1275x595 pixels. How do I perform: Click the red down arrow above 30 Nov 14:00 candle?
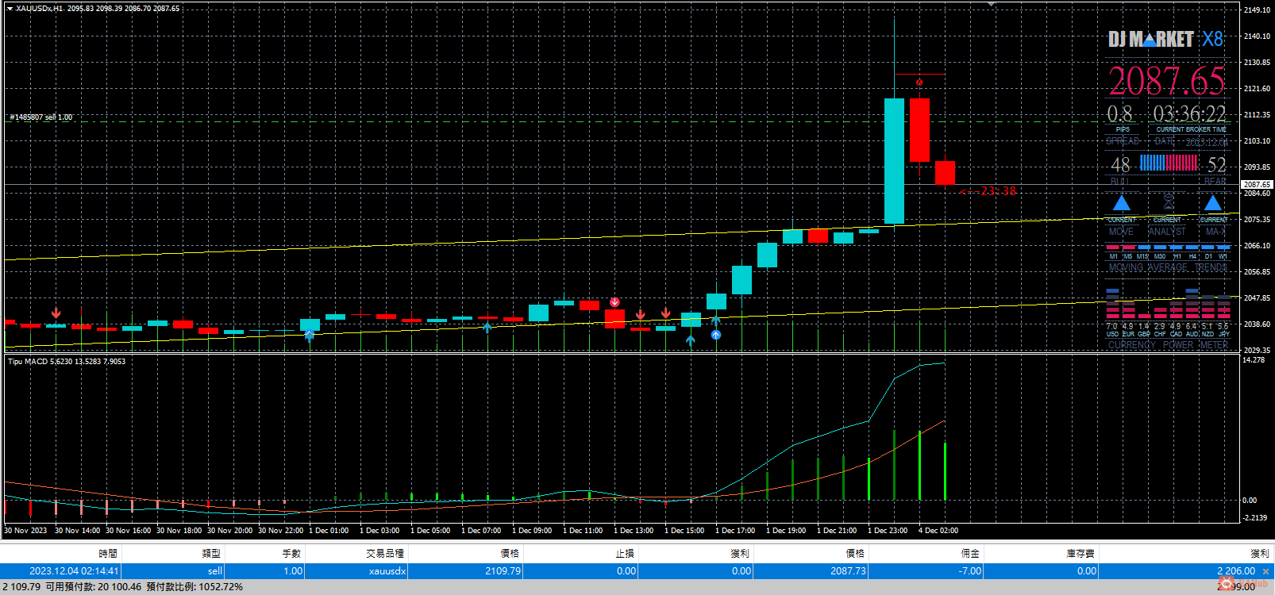[x=56, y=313]
